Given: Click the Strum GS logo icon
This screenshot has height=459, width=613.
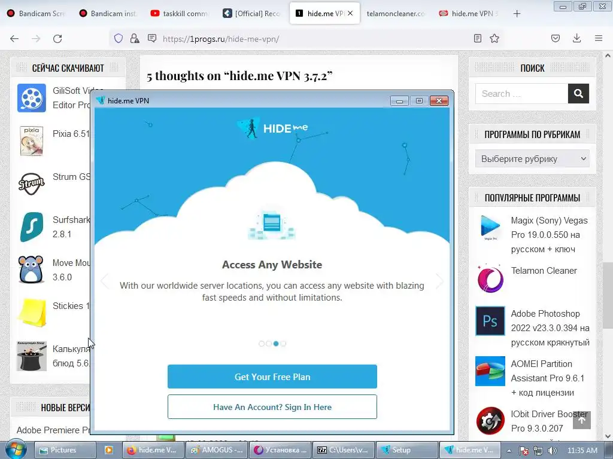Looking at the screenshot, I should coord(32,184).
